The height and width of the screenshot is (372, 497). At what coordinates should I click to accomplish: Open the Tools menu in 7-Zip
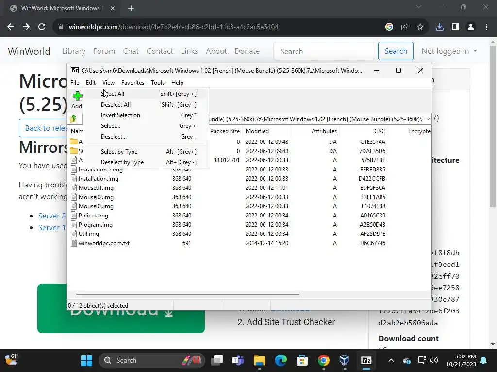click(158, 82)
